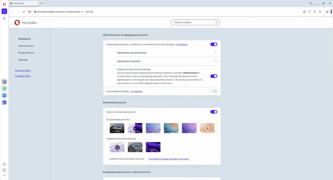Open the pentagon workspace icon in sidebar
The image size is (333, 180).
click(4, 18)
